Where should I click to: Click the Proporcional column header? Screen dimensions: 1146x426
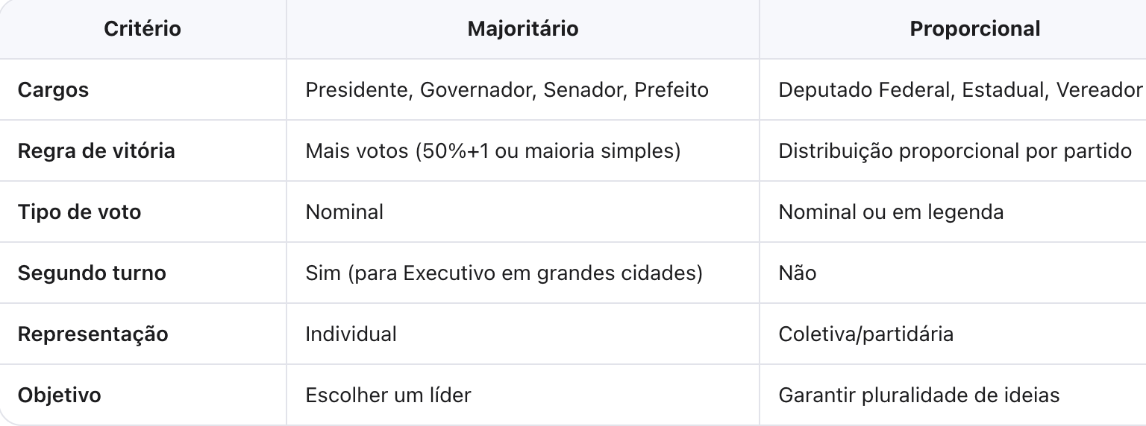point(974,29)
